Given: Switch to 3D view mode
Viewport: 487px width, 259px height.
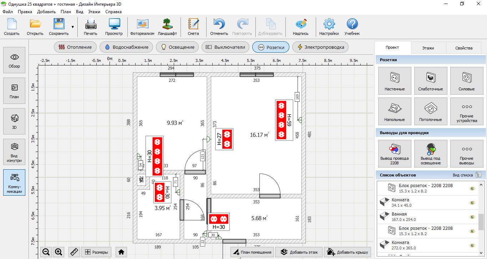Looking at the screenshot, I should coord(14,121).
